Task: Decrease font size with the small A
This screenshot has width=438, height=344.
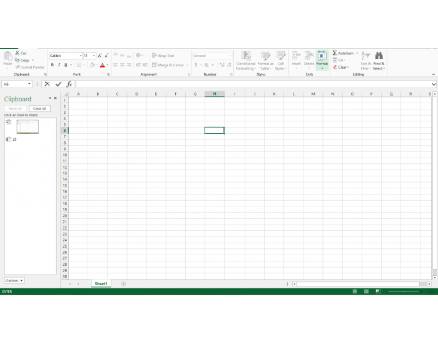Action: pos(106,56)
